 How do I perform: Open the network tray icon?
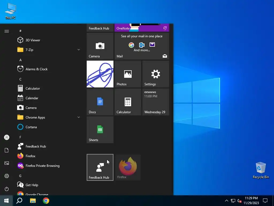pyautogui.click(x=233, y=201)
